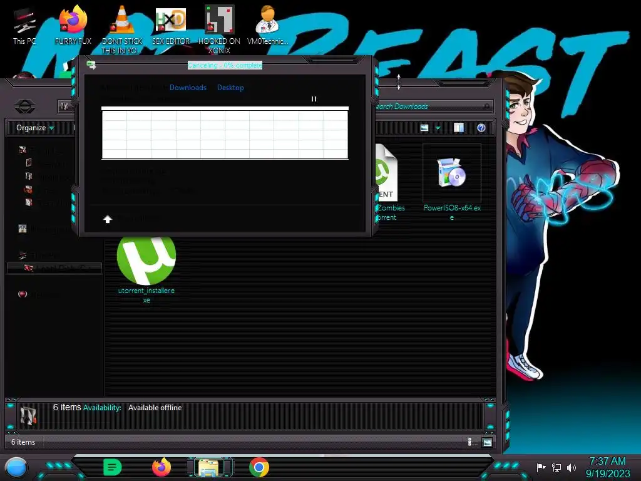
Task: Click the round red icon at navigation pane bottom
Action: click(x=23, y=294)
